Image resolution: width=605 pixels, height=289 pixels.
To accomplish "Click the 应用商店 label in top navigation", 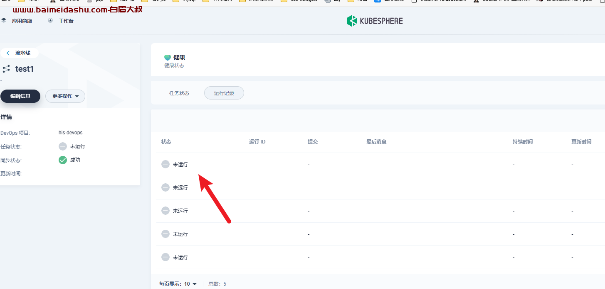I will coord(22,21).
